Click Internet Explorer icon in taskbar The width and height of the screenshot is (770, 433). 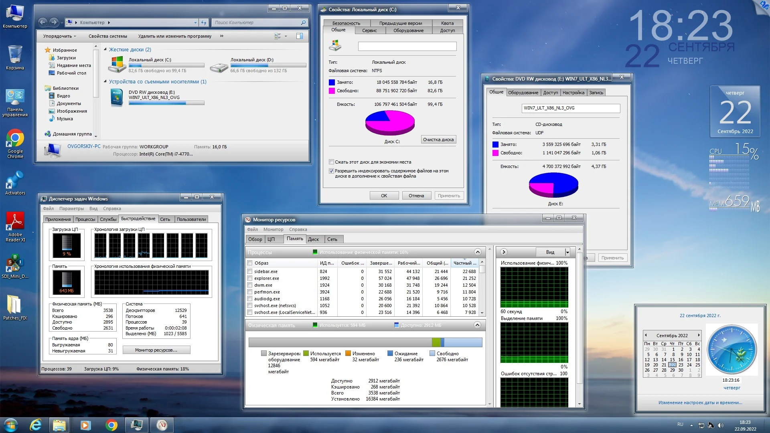point(36,425)
